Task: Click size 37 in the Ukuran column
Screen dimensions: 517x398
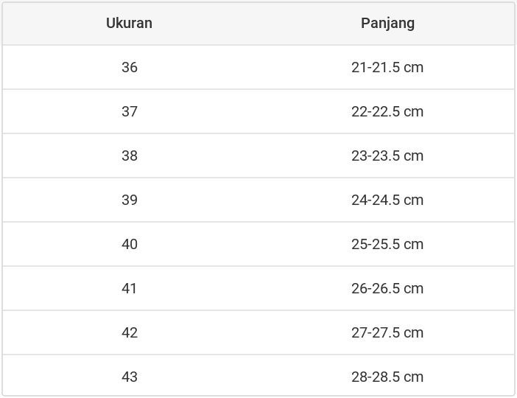Action: 130,111
